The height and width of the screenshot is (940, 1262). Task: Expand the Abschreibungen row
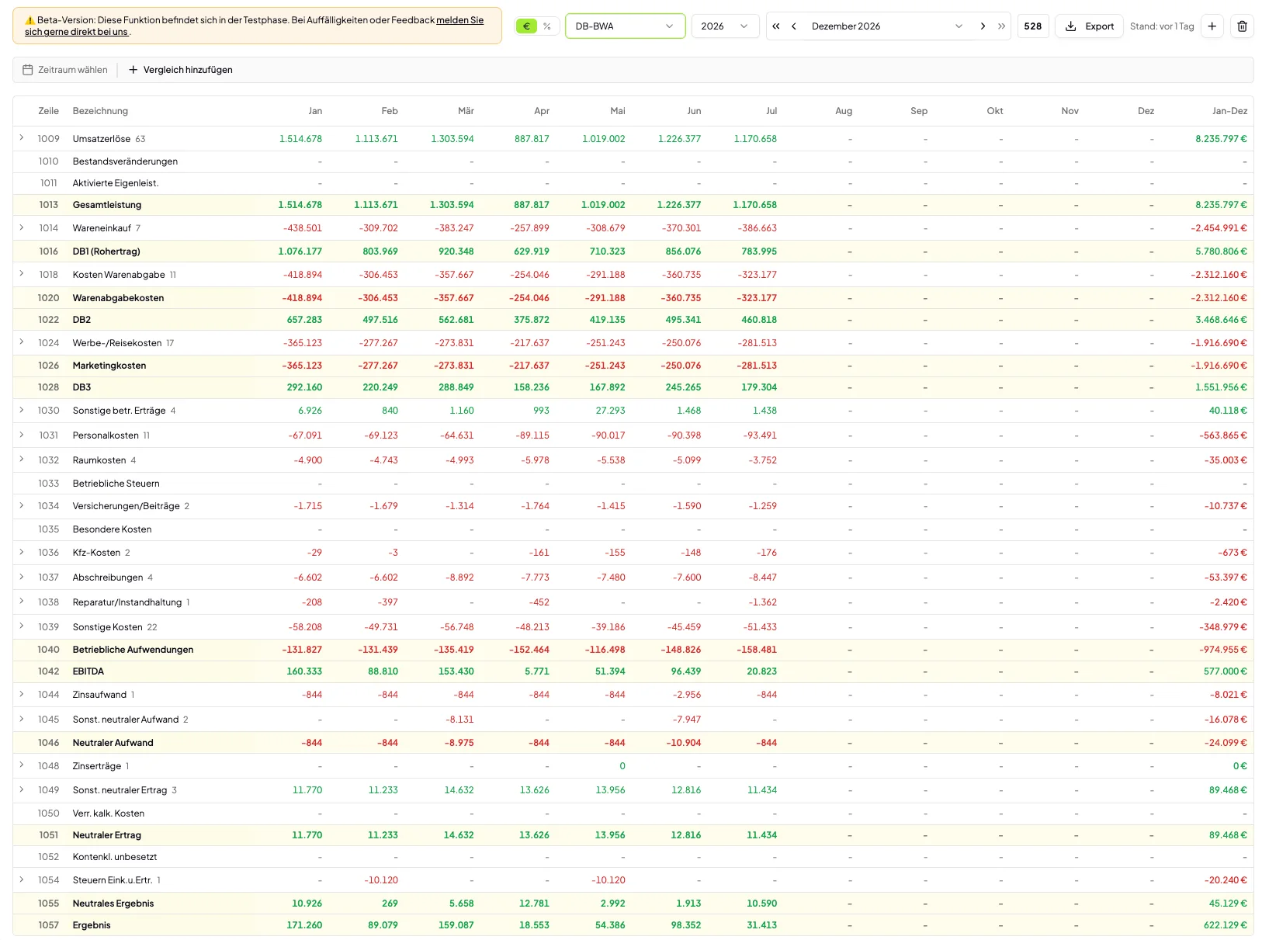click(x=22, y=577)
